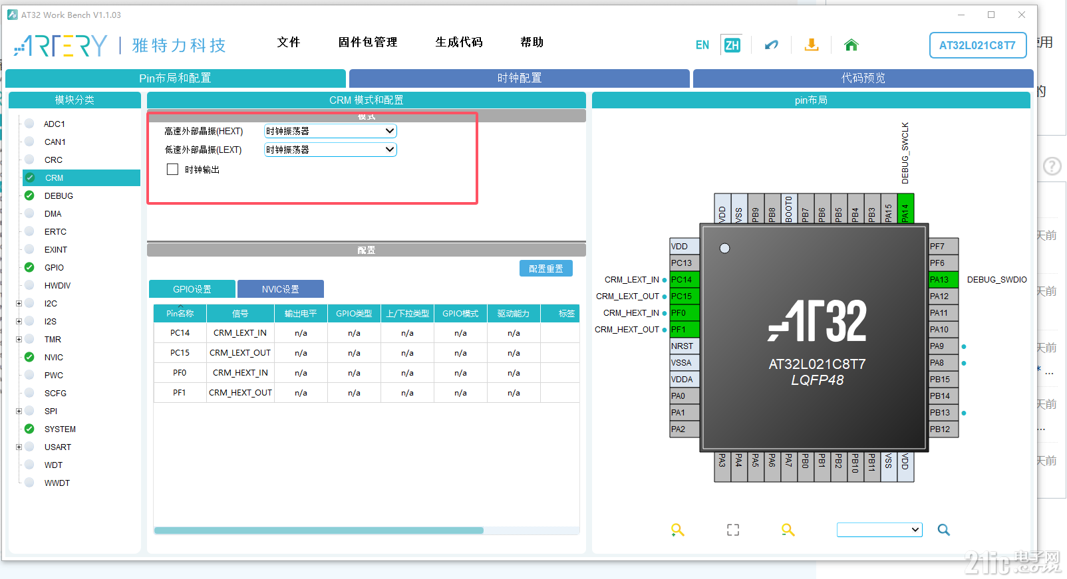Click the PC13 pin on the chip
This screenshot has height=579, width=1067.
pos(685,263)
